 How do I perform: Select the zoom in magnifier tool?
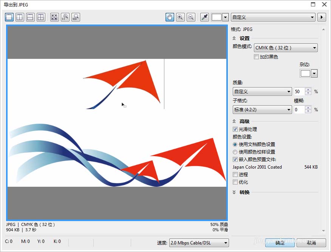180,17
